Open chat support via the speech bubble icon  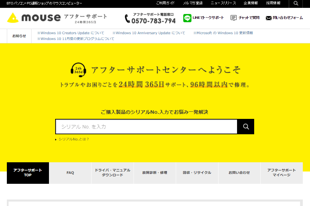234,17
